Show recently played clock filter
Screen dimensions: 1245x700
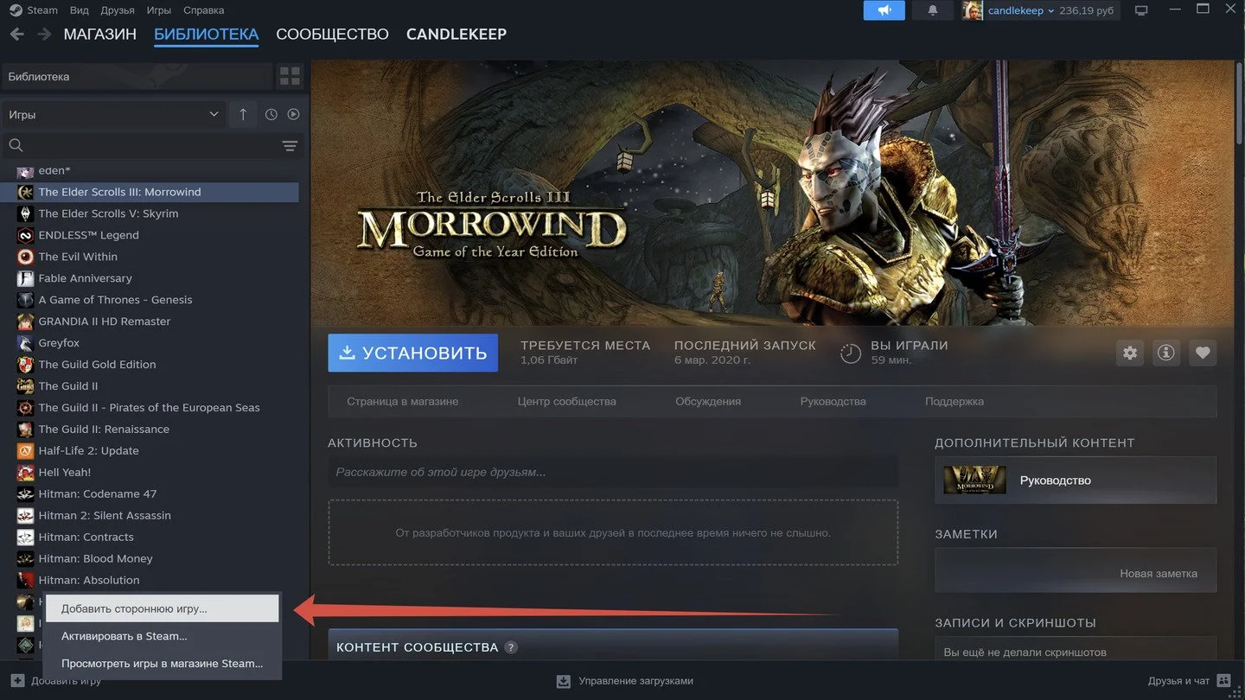pos(271,114)
